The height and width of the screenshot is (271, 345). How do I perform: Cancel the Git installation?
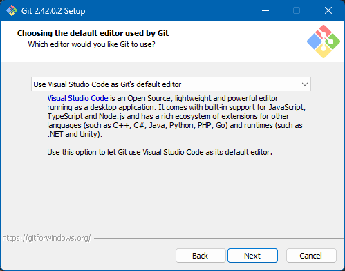(311, 256)
